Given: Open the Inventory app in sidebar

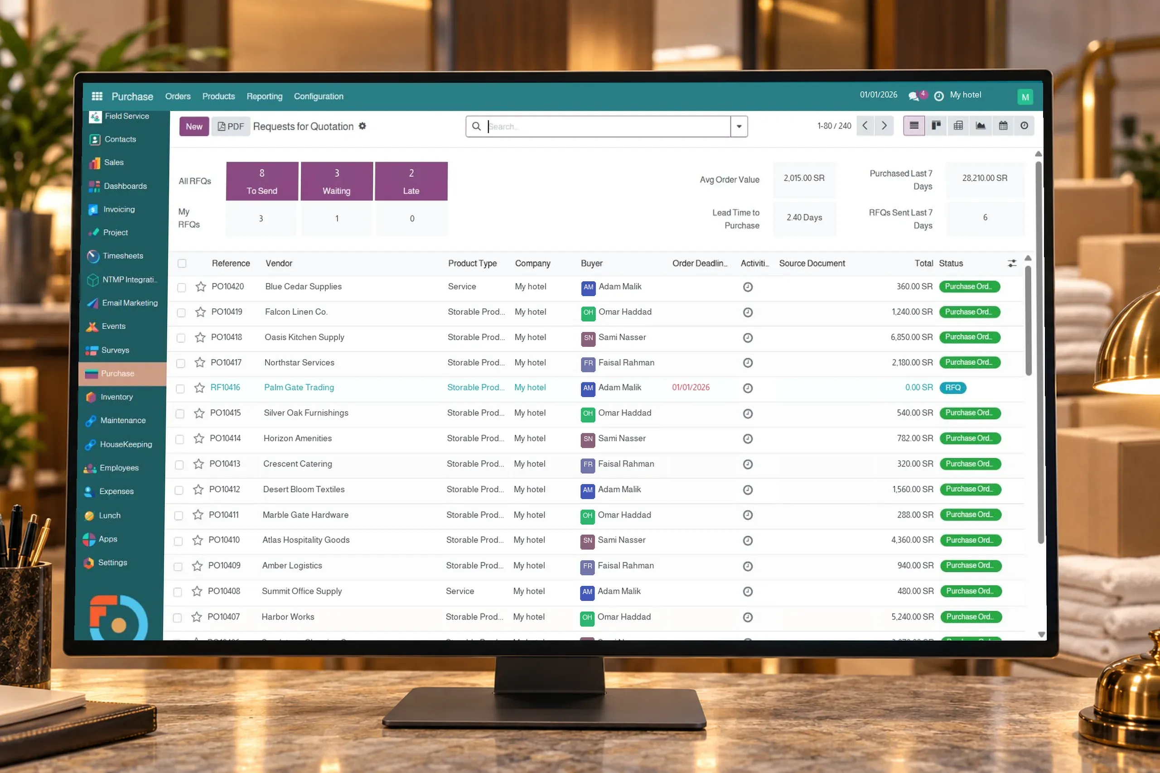Looking at the screenshot, I should click(116, 397).
